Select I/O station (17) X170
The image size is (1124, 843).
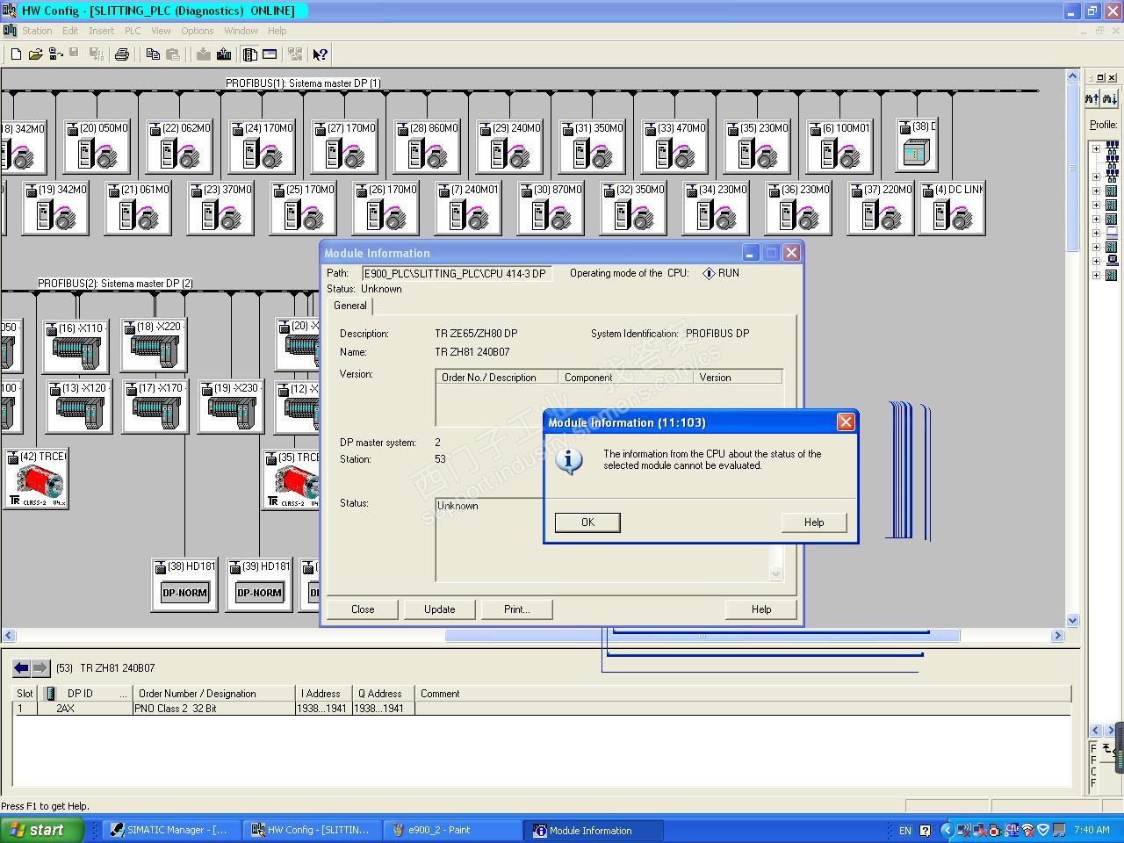[155, 407]
